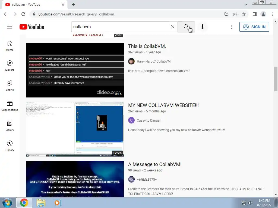The width and height of the screenshot is (278, 208).
Task: Open Subscriptions in the sidebar
Action: [10, 106]
